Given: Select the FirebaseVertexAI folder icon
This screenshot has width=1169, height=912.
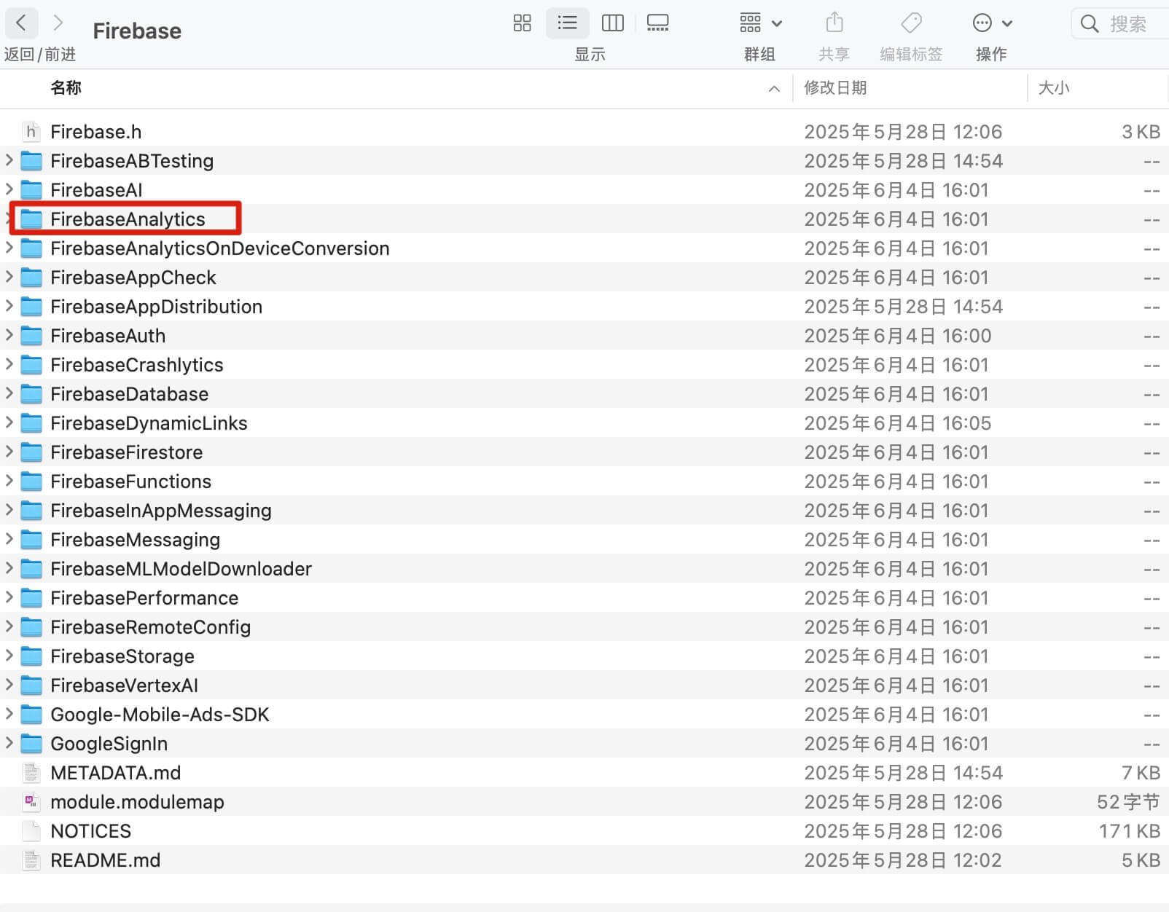Looking at the screenshot, I should (x=31, y=685).
